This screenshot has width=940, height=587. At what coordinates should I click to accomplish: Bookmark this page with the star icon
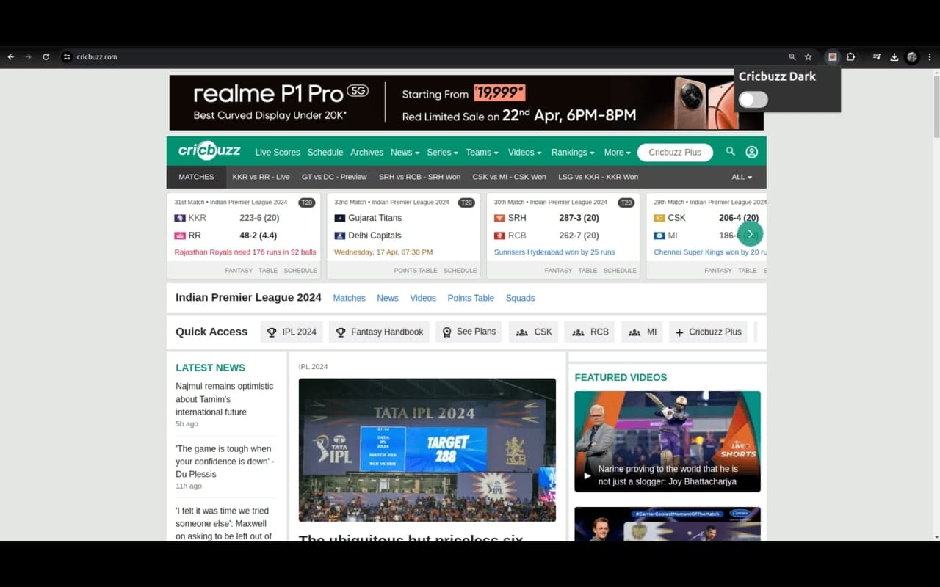[808, 57]
